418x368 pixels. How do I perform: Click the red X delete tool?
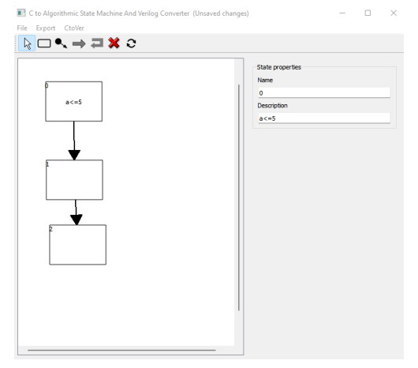pyautogui.click(x=114, y=43)
